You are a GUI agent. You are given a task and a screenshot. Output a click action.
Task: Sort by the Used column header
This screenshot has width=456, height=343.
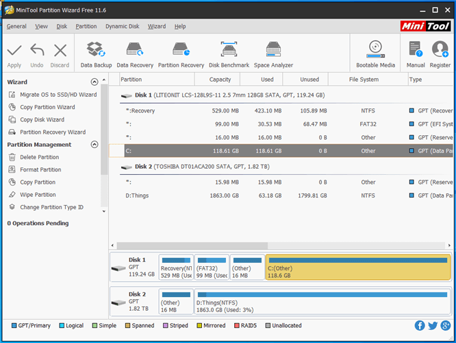[x=261, y=80]
